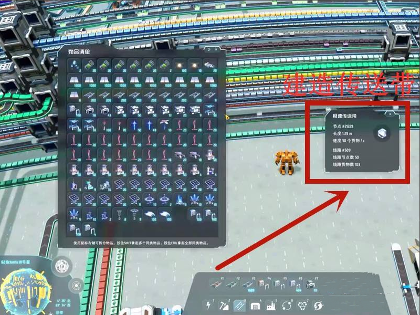Sort items using the 物品清单 sort button
This screenshot has height=315, width=420.
tap(208, 49)
